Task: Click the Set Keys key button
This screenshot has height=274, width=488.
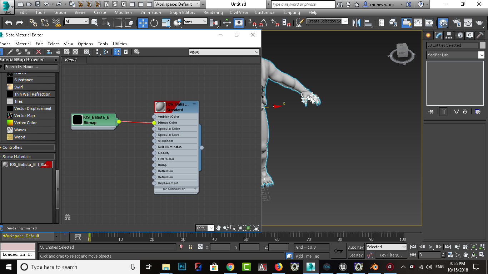Action: (338, 251)
